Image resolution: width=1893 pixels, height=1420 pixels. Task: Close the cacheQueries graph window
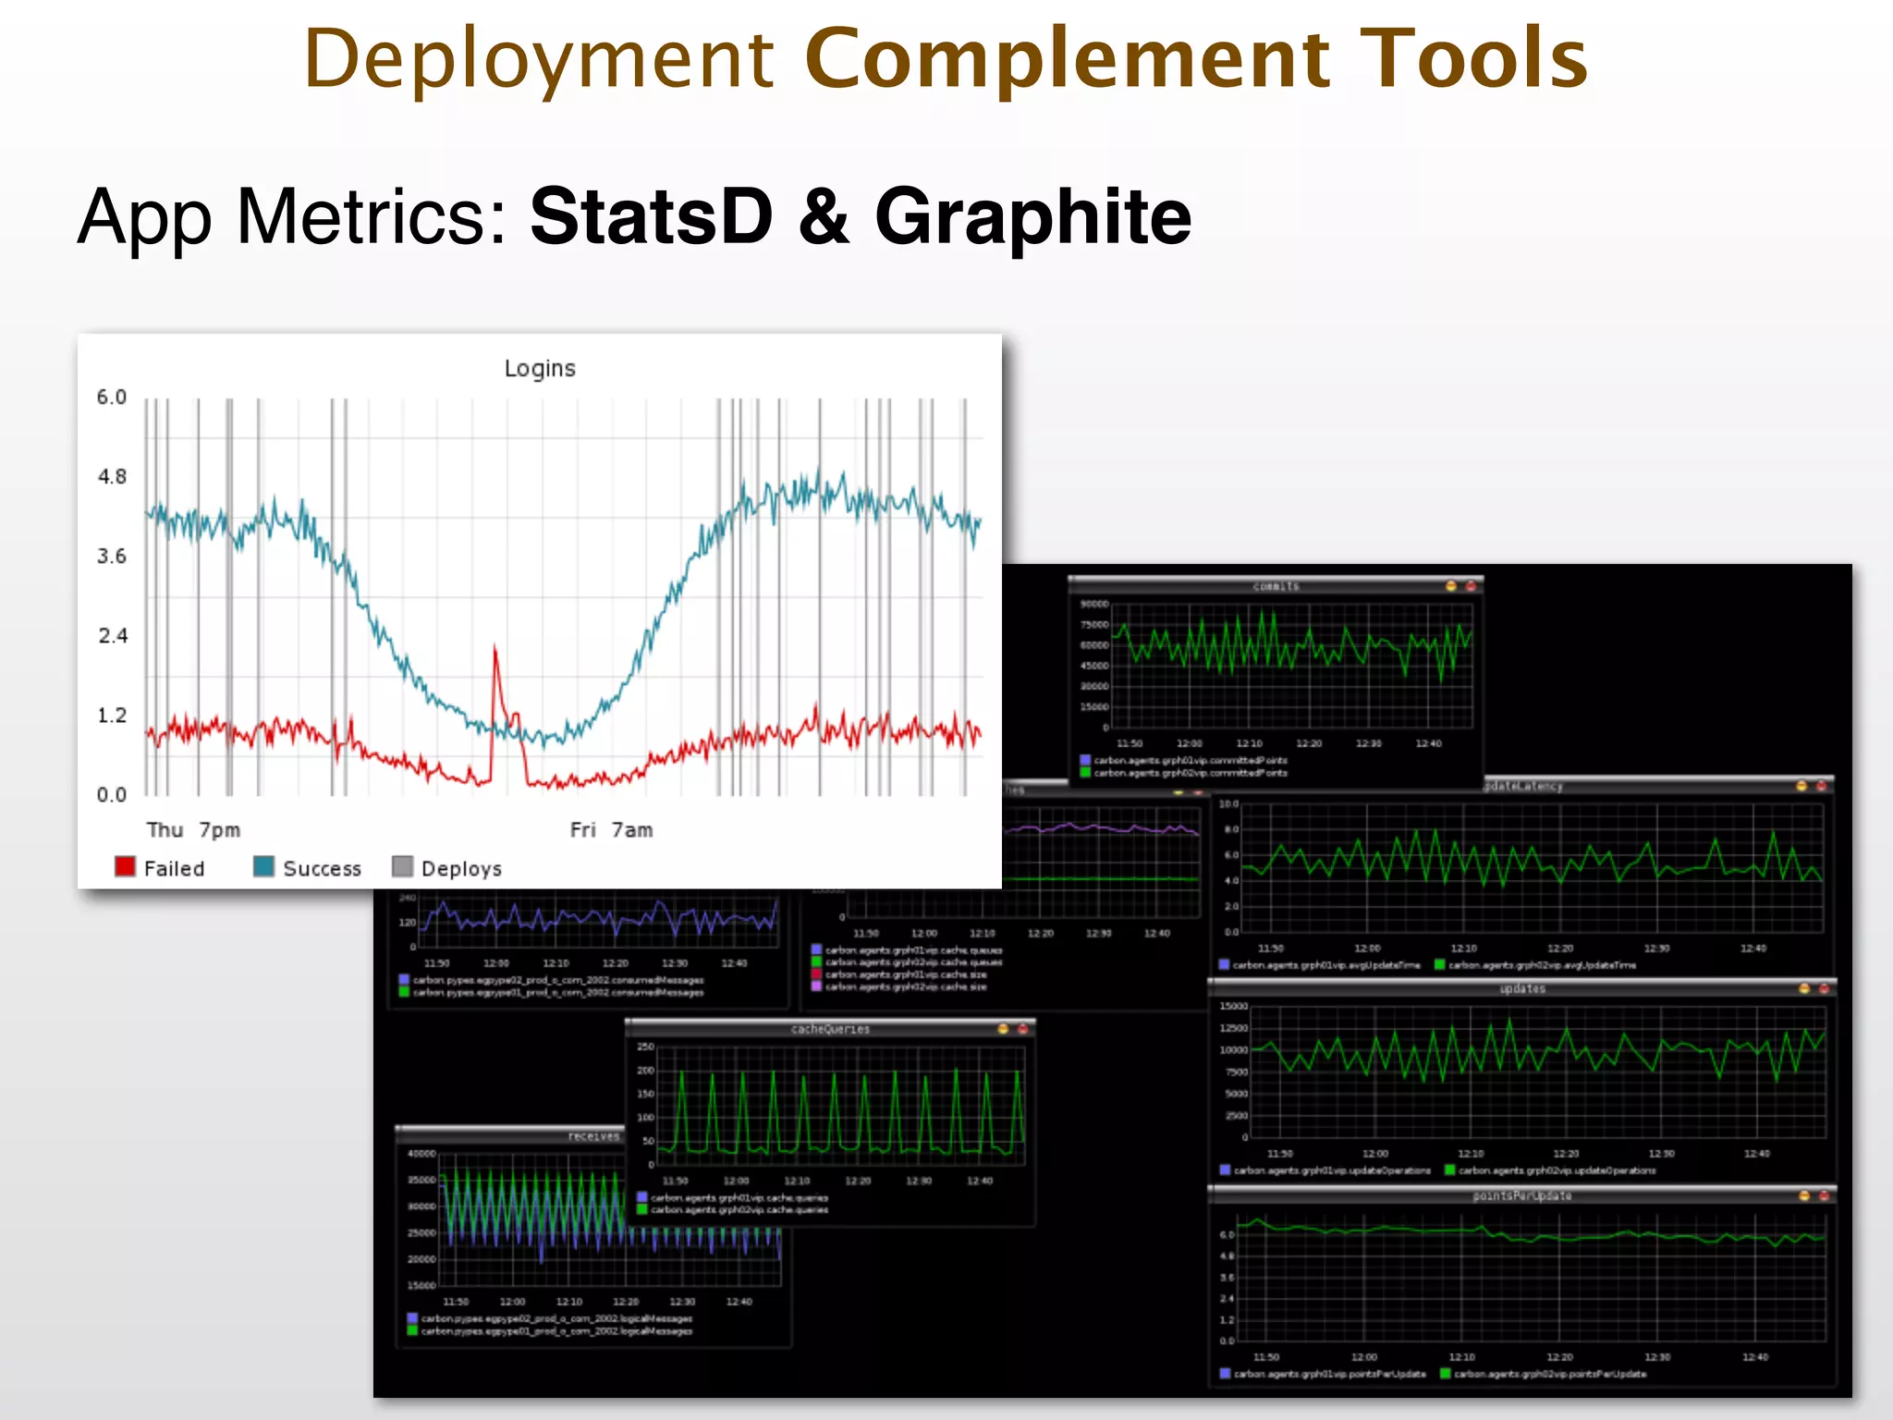point(1023,1029)
